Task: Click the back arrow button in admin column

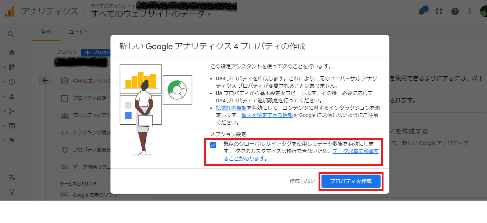Action: [45, 81]
